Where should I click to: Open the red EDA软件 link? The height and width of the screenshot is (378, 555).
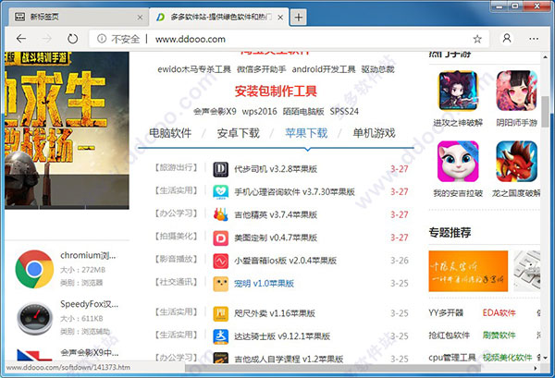click(x=499, y=312)
